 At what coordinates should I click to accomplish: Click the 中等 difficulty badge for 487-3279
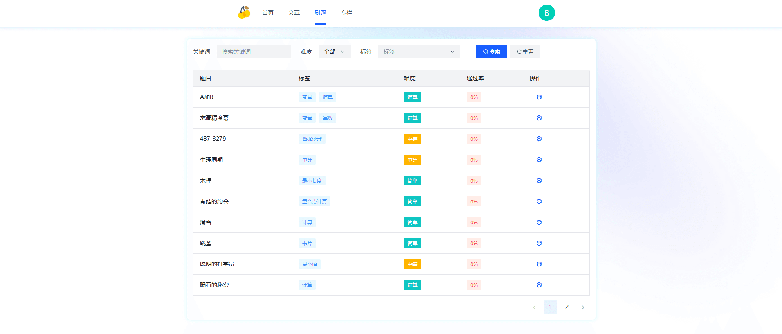[413, 139]
